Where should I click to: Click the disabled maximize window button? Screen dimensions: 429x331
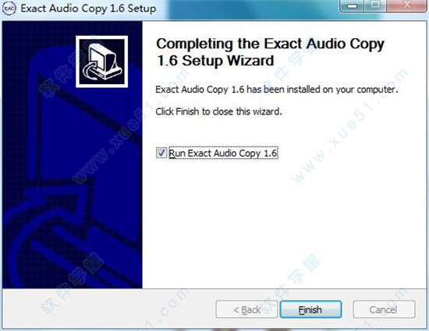tap(375, 5)
